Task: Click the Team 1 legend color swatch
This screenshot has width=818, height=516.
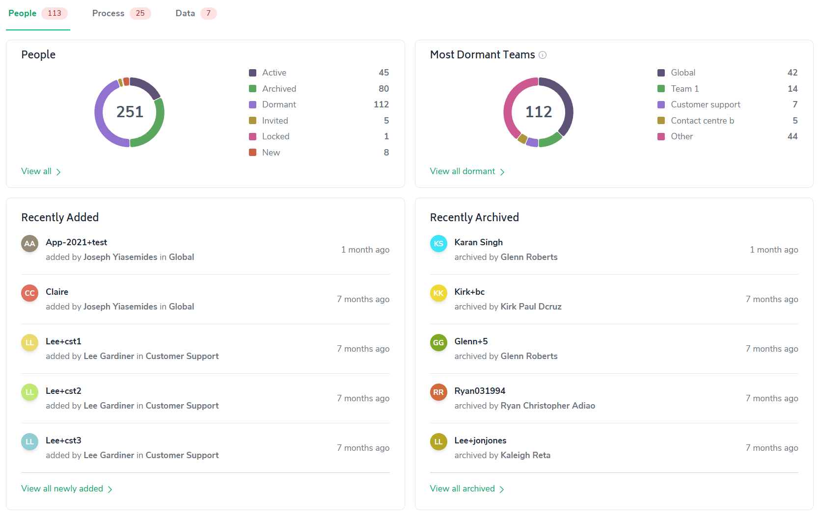Action: click(x=661, y=89)
